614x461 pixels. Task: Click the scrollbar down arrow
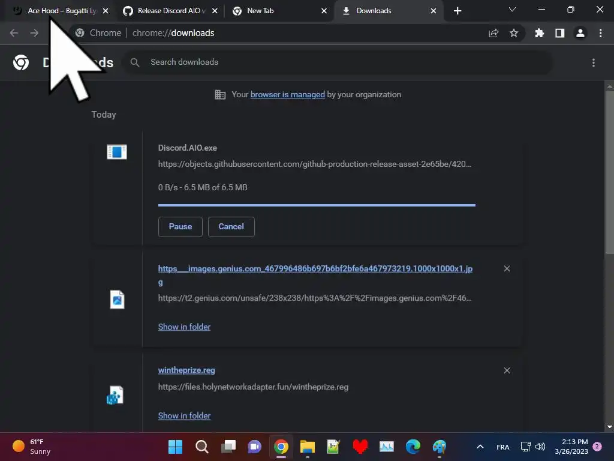tap(609, 427)
